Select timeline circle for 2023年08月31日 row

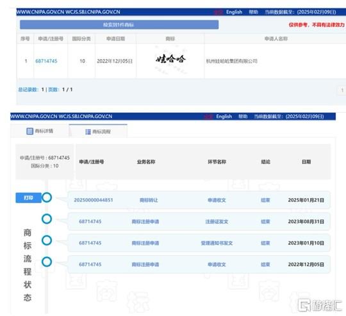47,219
